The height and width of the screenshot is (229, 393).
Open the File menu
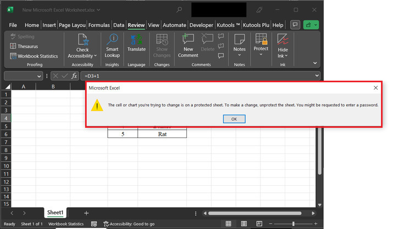click(x=13, y=25)
